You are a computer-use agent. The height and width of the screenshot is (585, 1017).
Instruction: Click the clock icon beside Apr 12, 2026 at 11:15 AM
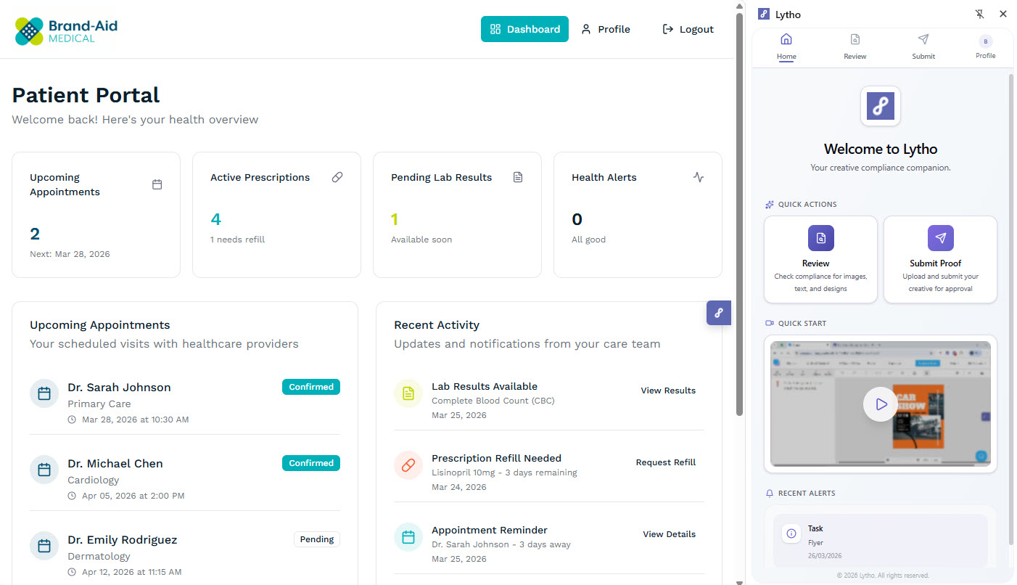72,572
